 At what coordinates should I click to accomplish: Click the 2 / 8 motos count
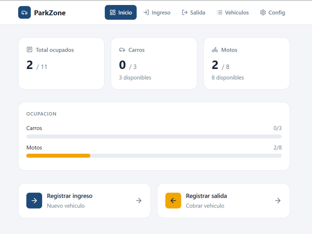(x=221, y=65)
